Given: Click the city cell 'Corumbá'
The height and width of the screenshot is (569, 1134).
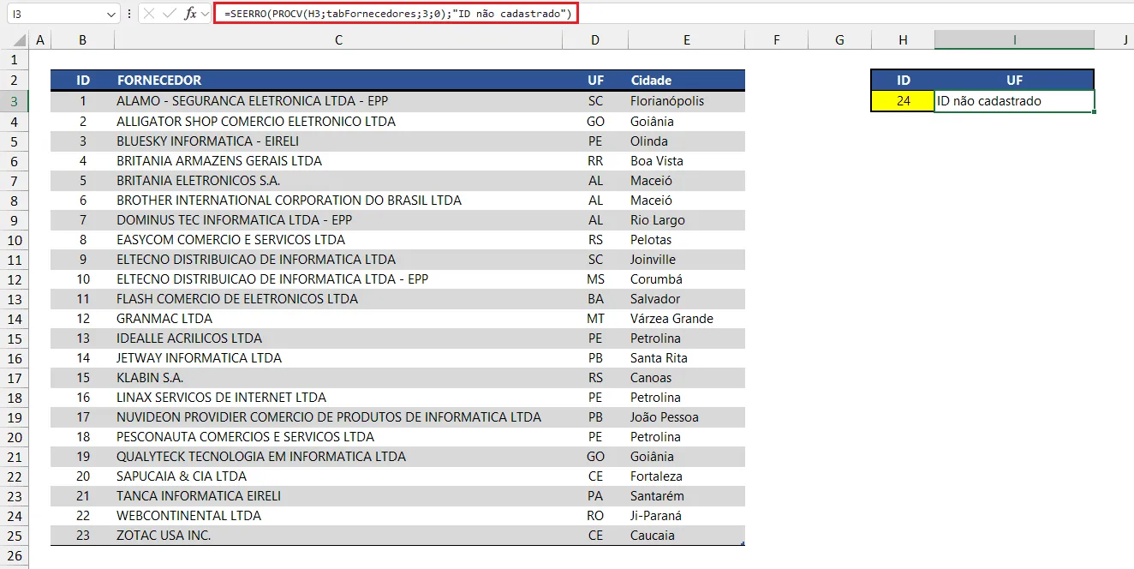Looking at the screenshot, I should pyautogui.click(x=686, y=279).
